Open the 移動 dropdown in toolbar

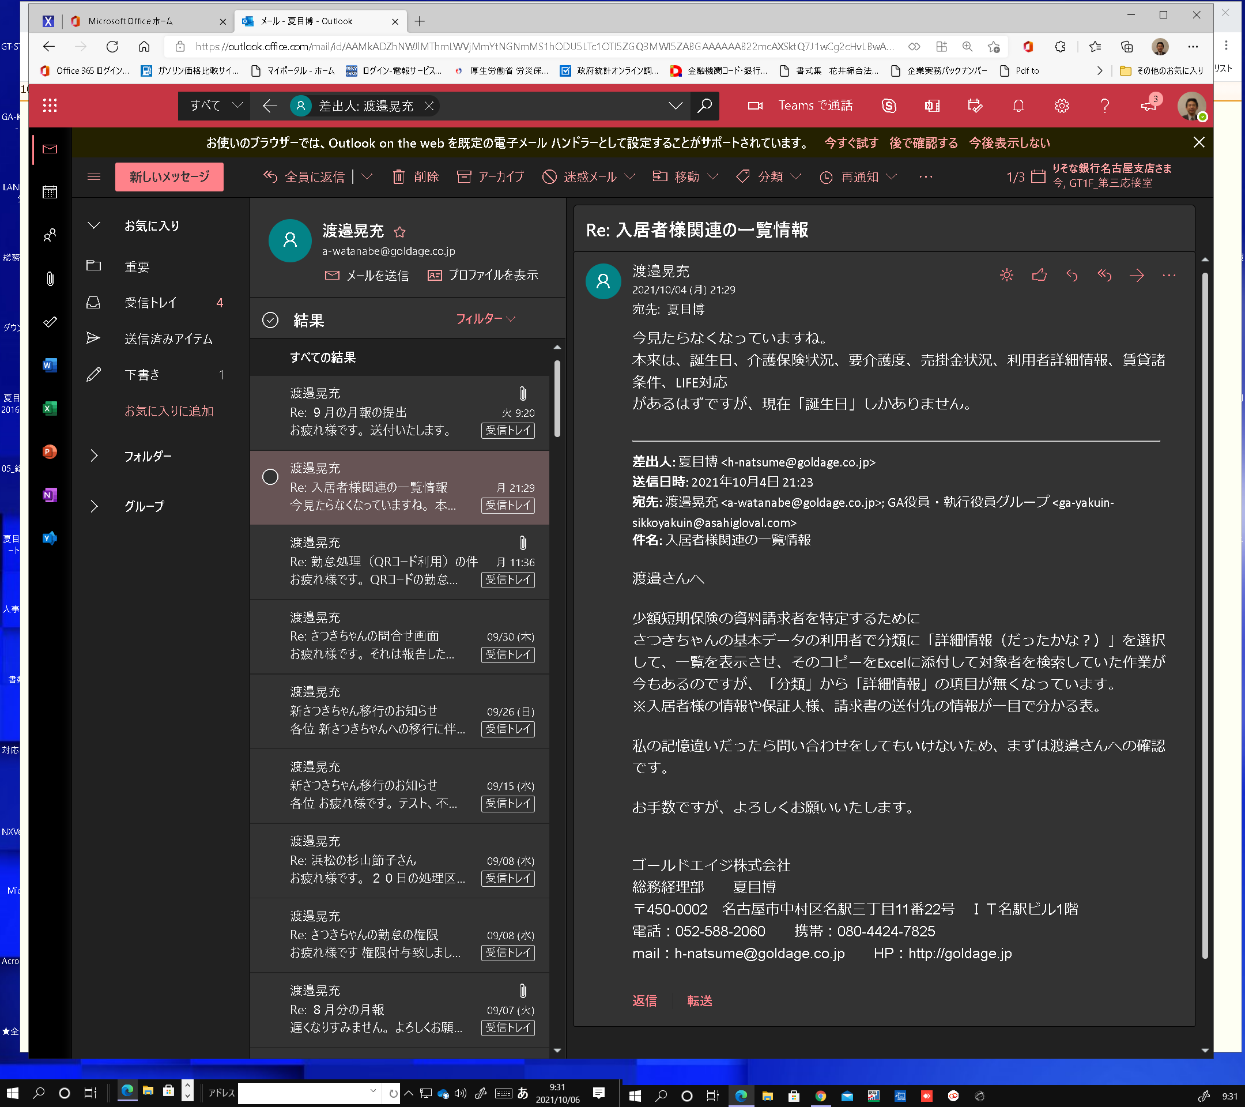click(x=685, y=176)
